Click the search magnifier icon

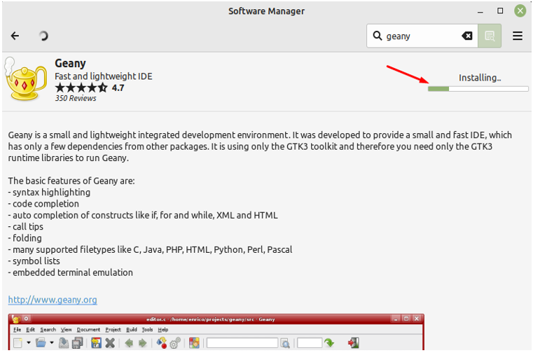pos(378,36)
